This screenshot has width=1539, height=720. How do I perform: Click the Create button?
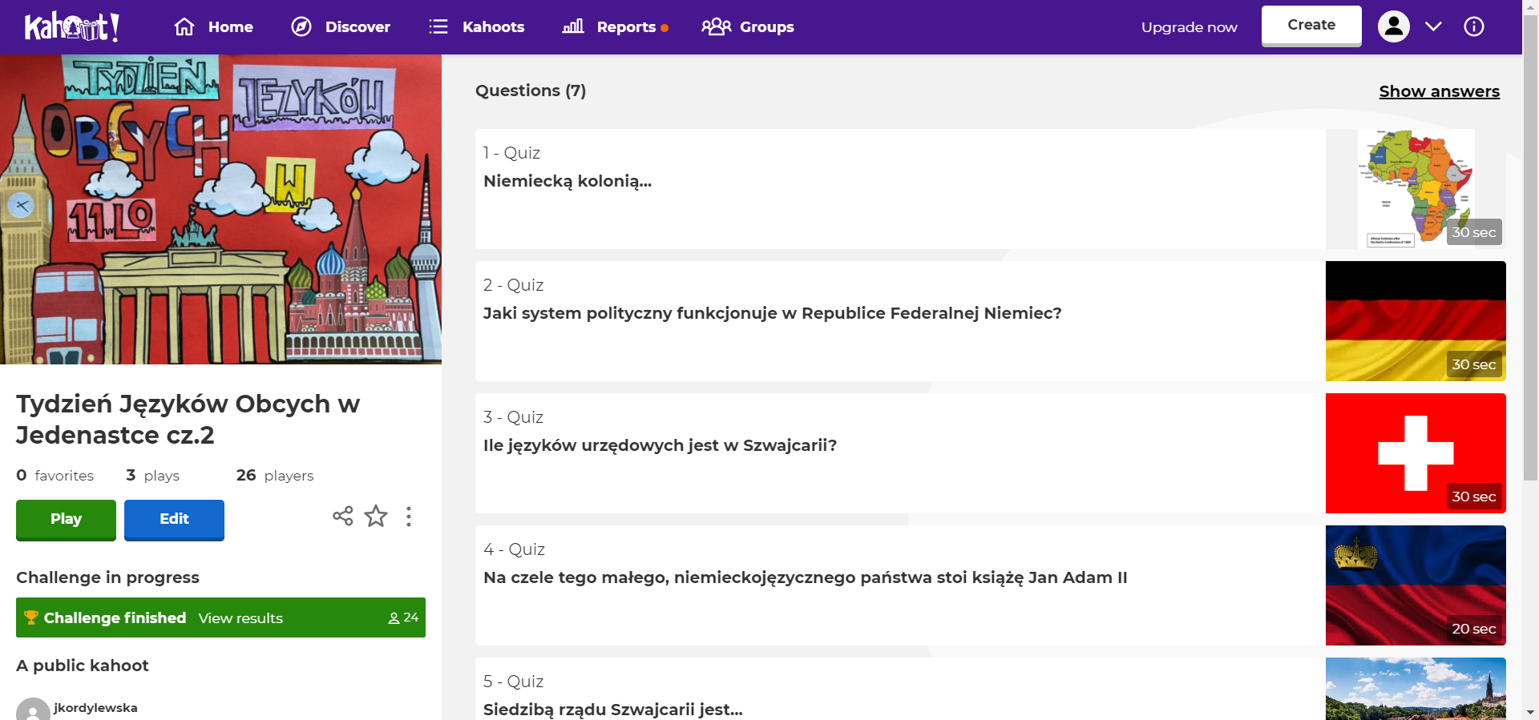[x=1311, y=26]
